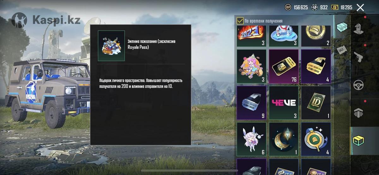
Task: Click the silver fragment balance 932
Action: tap(320, 7)
